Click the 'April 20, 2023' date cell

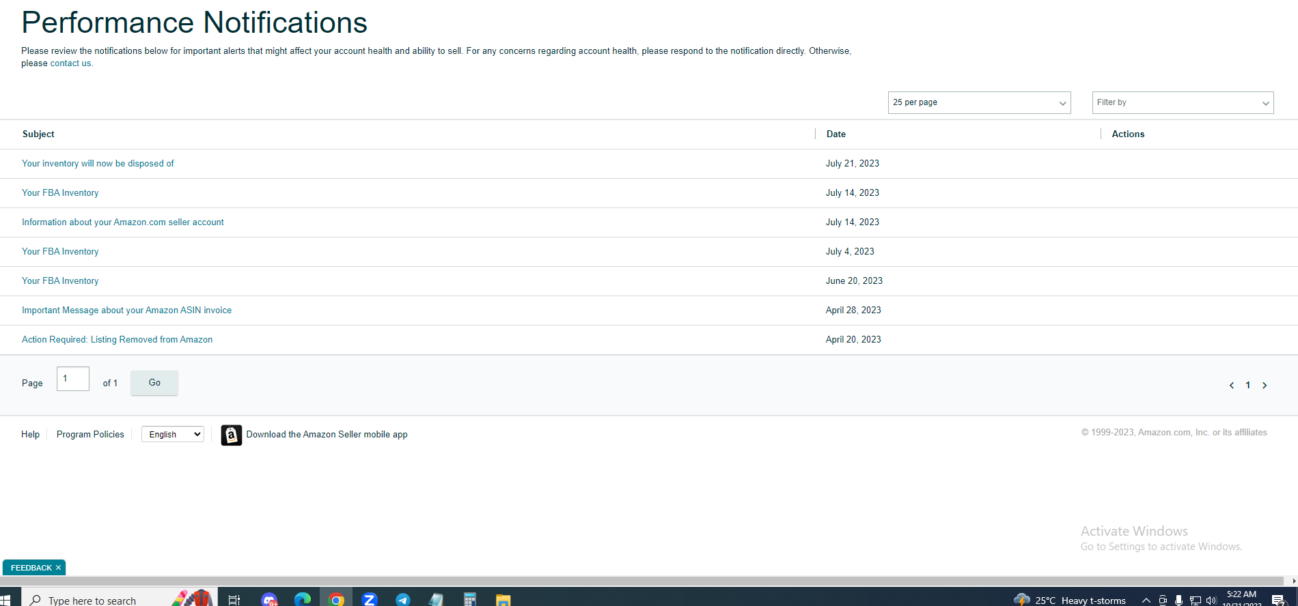click(x=853, y=340)
